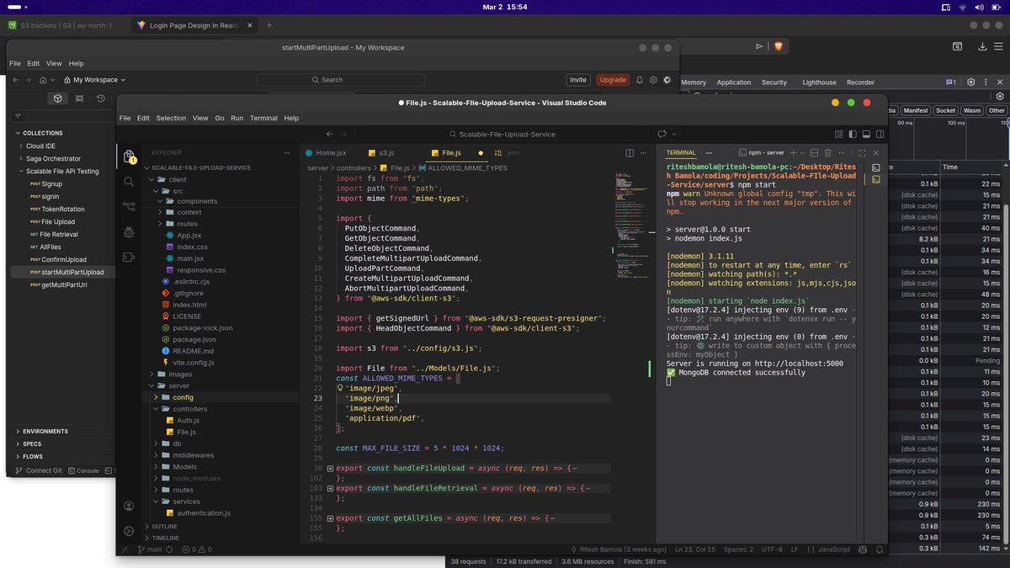The width and height of the screenshot is (1010, 568).
Task: Open Source Control view in VS Code activity bar
Action: [x=129, y=206]
